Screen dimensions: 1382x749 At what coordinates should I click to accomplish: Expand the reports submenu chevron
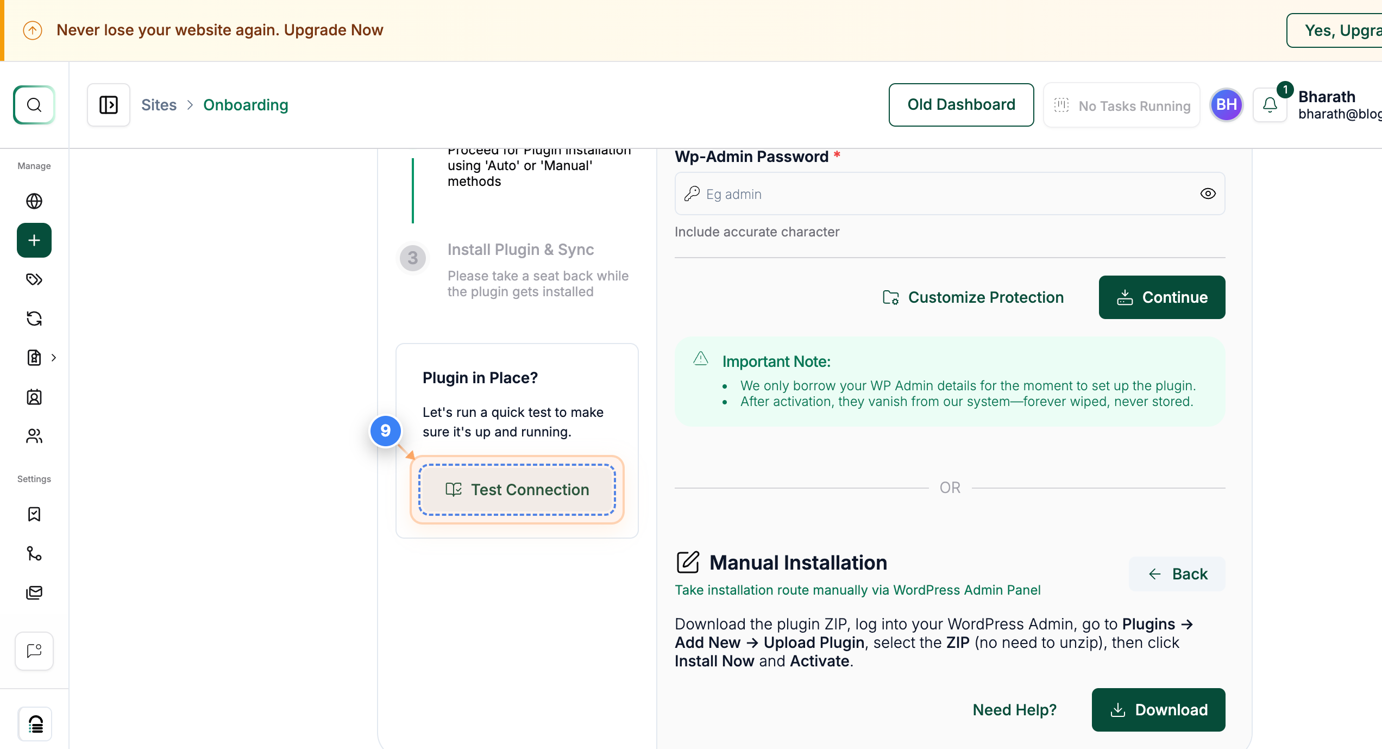(x=54, y=358)
